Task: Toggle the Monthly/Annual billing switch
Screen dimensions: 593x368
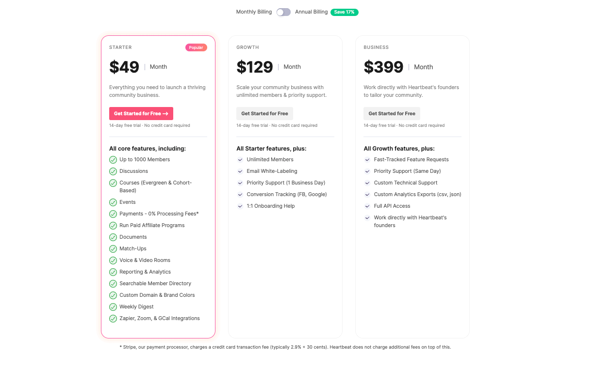Action: click(x=283, y=12)
